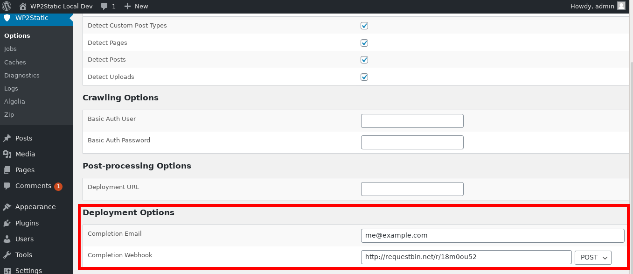Uncheck Detect Custom Post Types
The height and width of the screenshot is (274, 633).
(364, 26)
